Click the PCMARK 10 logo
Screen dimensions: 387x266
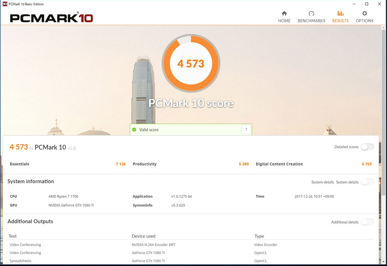51,18
